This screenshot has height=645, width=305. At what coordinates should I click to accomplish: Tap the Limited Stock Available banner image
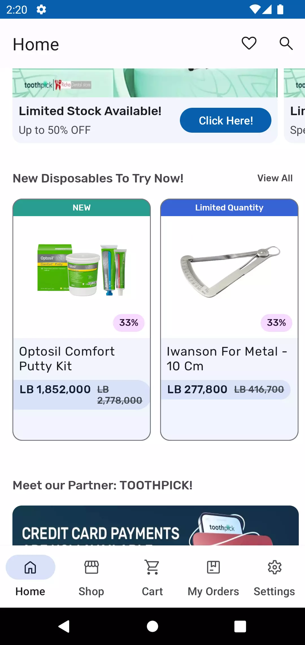pos(145,83)
